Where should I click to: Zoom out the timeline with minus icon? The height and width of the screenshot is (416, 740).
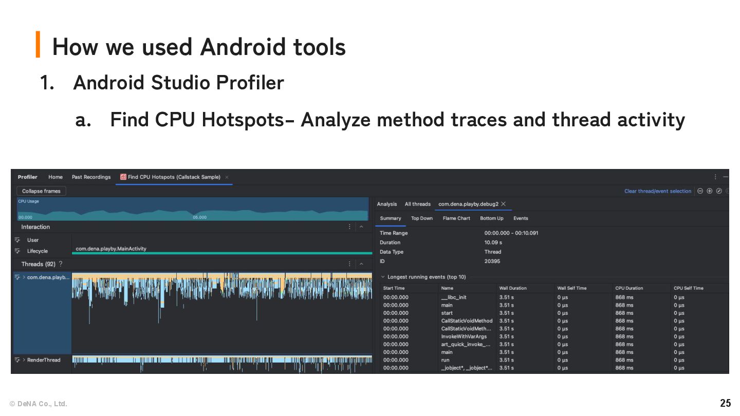click(x=700, y=191)
